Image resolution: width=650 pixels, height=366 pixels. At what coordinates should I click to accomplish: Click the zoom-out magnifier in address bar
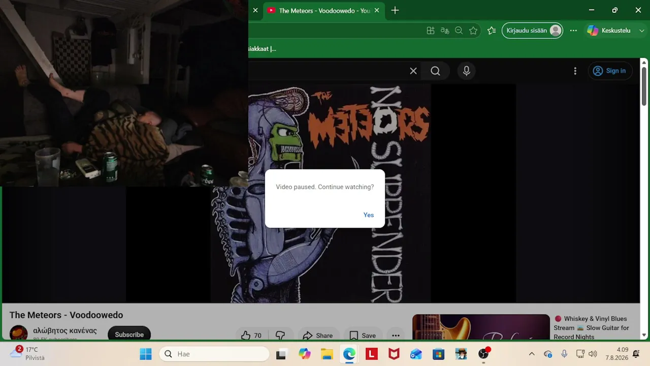[x=459, y=30]
